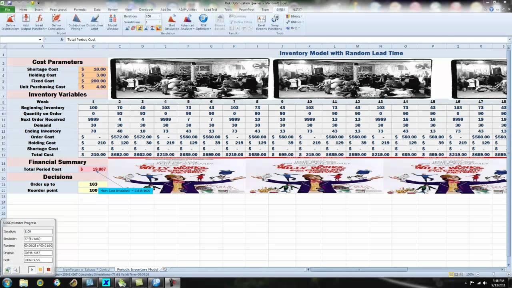Image resolution: width=512 pixels, height=288 pixels.
Task: Toggle the highlighted third simulation settings icon
Action: (140, 28)
